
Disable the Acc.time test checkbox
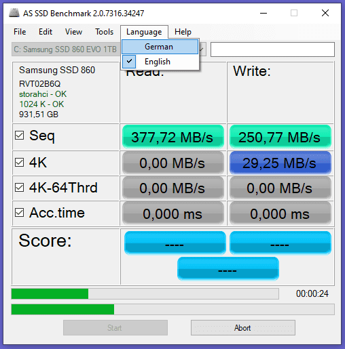(19, 213)
